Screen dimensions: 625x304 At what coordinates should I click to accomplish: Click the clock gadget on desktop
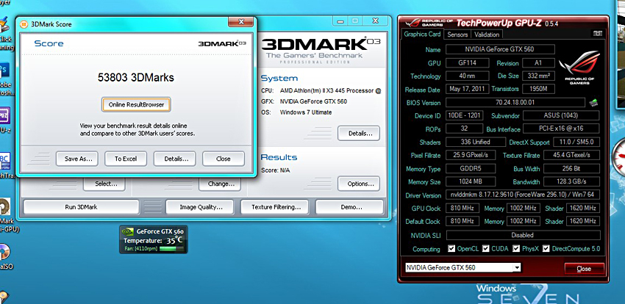coord(618,158)
